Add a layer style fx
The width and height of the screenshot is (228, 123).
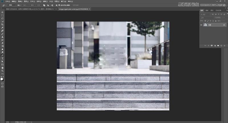point(208,45)
